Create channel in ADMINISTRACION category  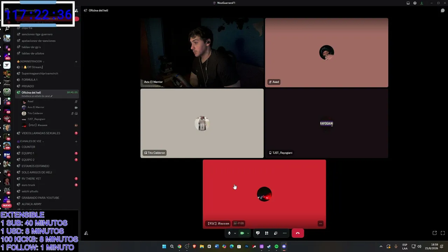click(x=76, y=62)
